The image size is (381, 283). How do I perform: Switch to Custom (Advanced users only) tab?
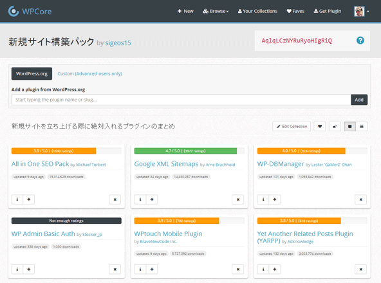[x=89, y=73]
